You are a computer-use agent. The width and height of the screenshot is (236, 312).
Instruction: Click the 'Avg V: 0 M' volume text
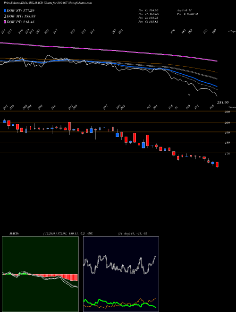coord(184,10)
